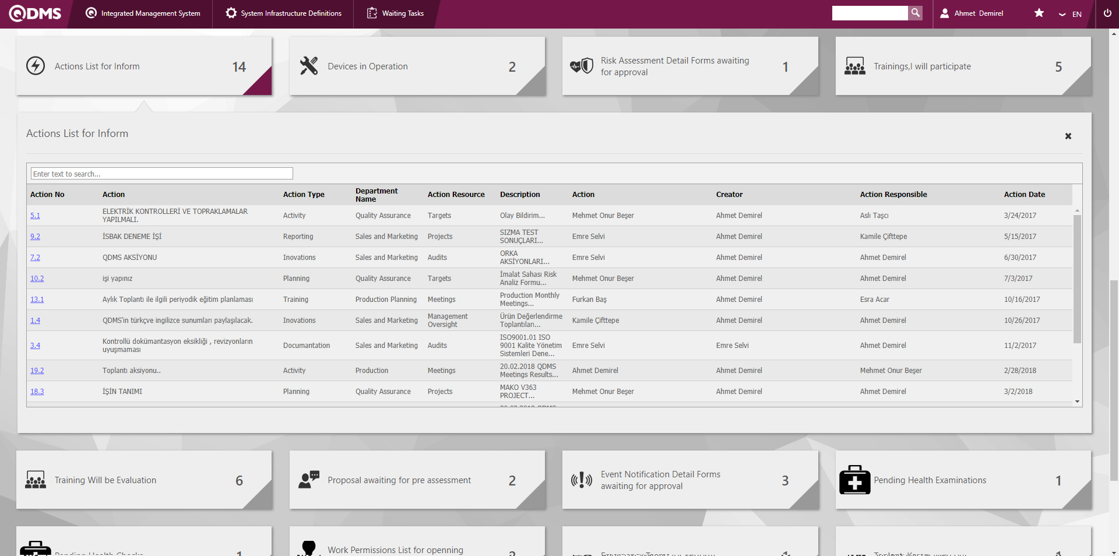
Task: Open the Actions List for Inform tile
Action: pos(144,66)
